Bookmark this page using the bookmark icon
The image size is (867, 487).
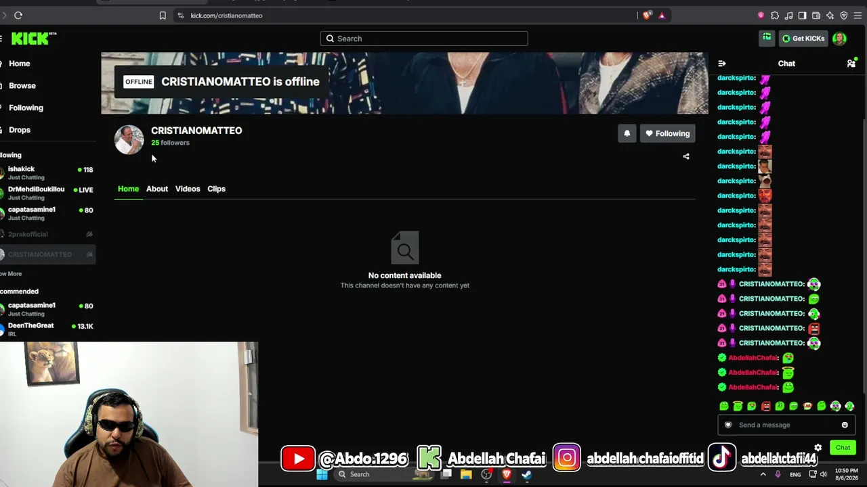coord(163,16)
